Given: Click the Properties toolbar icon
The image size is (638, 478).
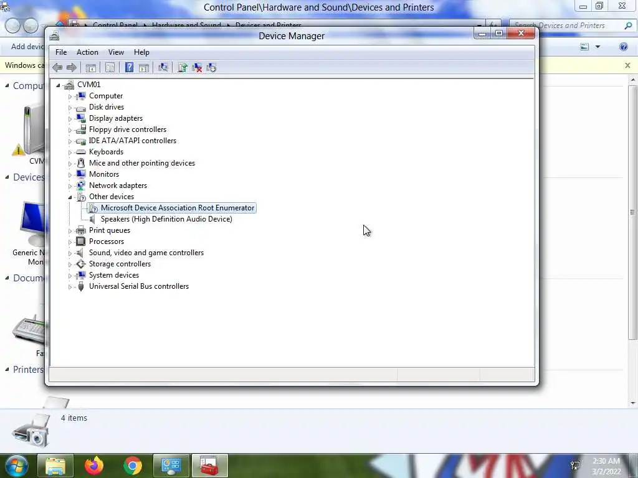Looking at the screenshot, I should coord(110,67).
